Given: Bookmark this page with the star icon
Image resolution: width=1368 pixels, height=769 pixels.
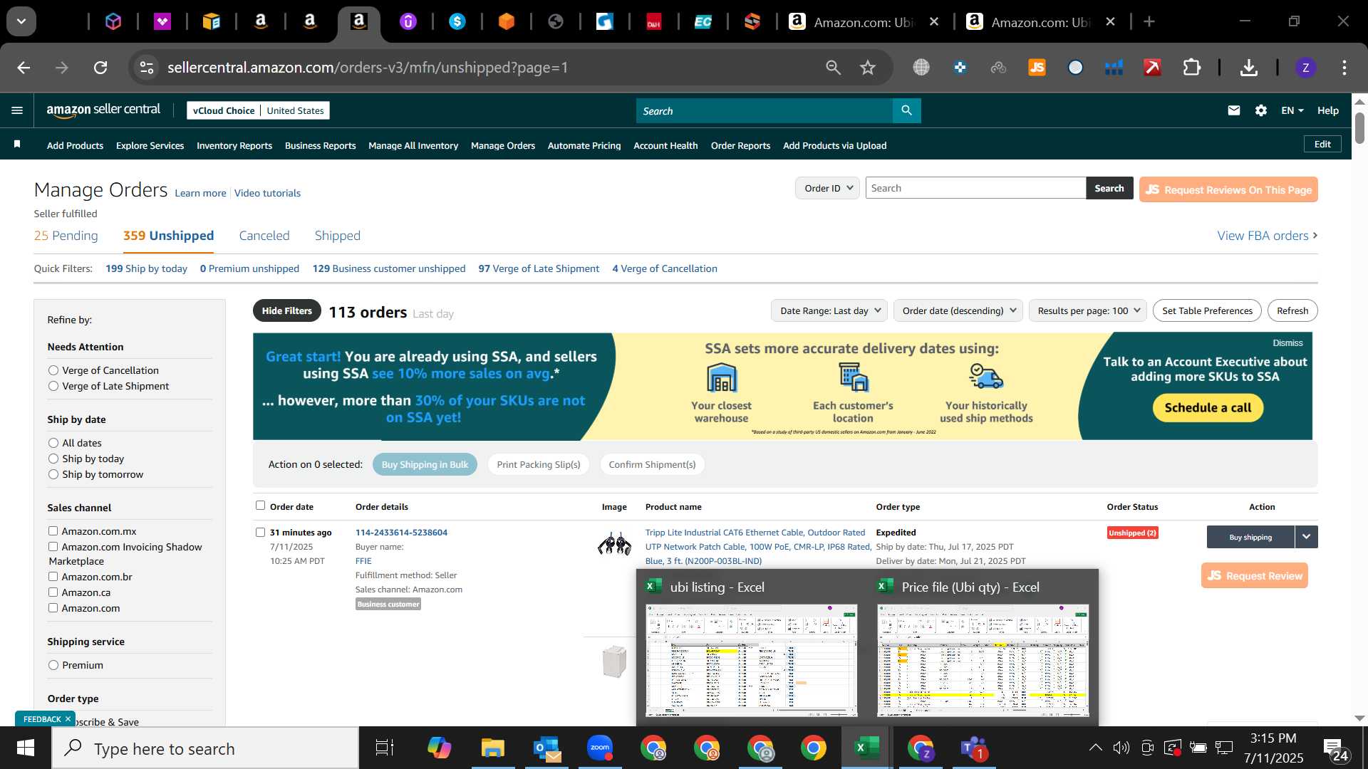Looking at the screenshot, I should (867, 68).
